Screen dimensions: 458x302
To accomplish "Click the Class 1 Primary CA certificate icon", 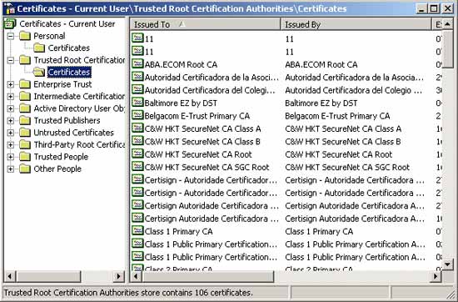I will point(137,231).
